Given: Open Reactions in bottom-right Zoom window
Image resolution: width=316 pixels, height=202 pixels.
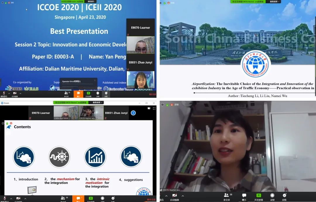Looking at the screenshot, I should (x=284, y=197).
